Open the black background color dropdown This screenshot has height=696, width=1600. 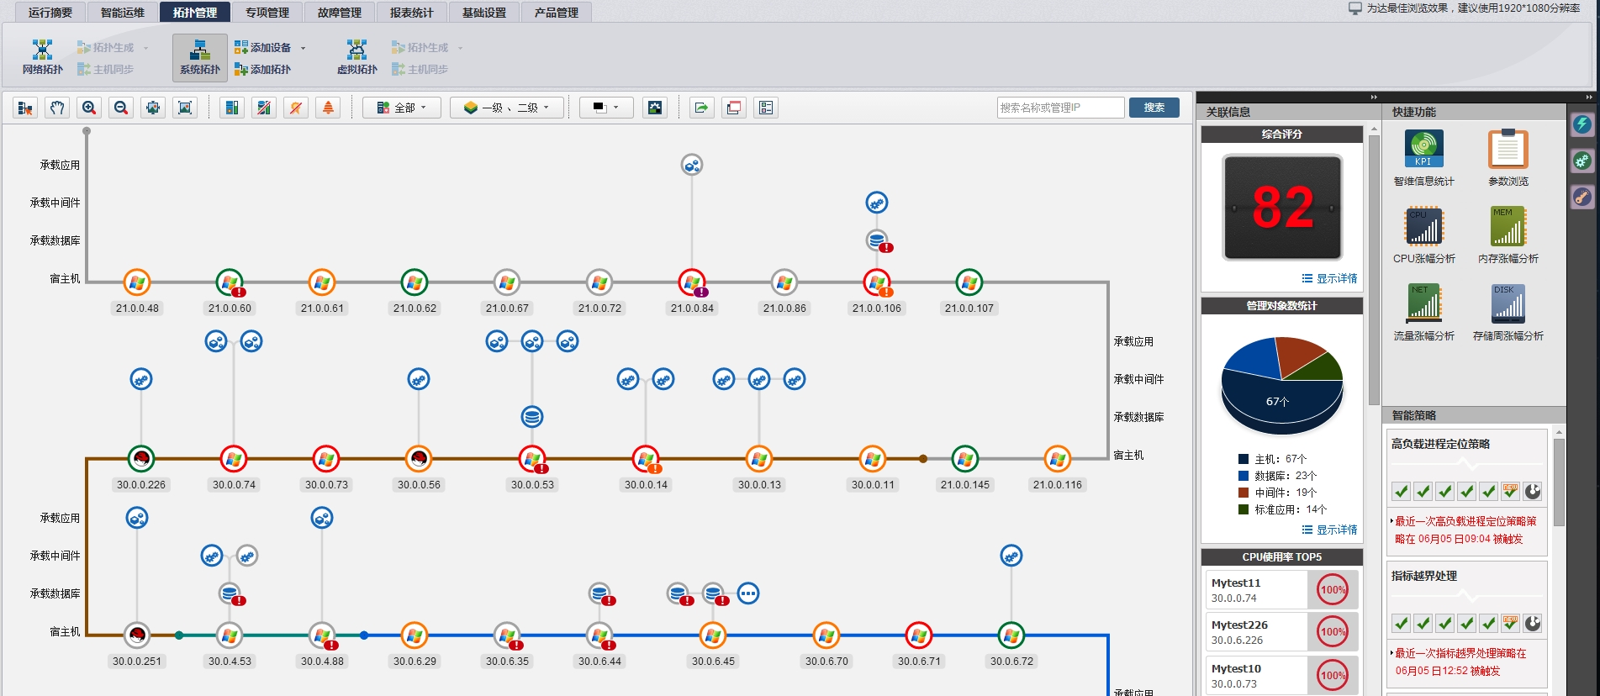pos(605,108)
